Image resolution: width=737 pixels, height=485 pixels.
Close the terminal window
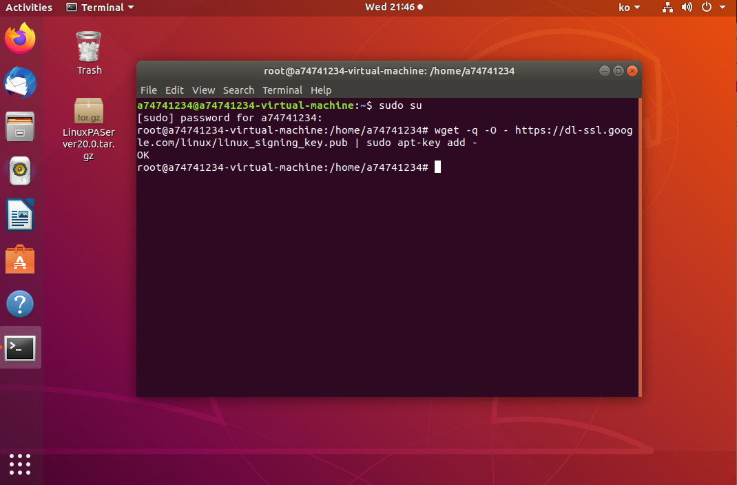tap(633, 71)
